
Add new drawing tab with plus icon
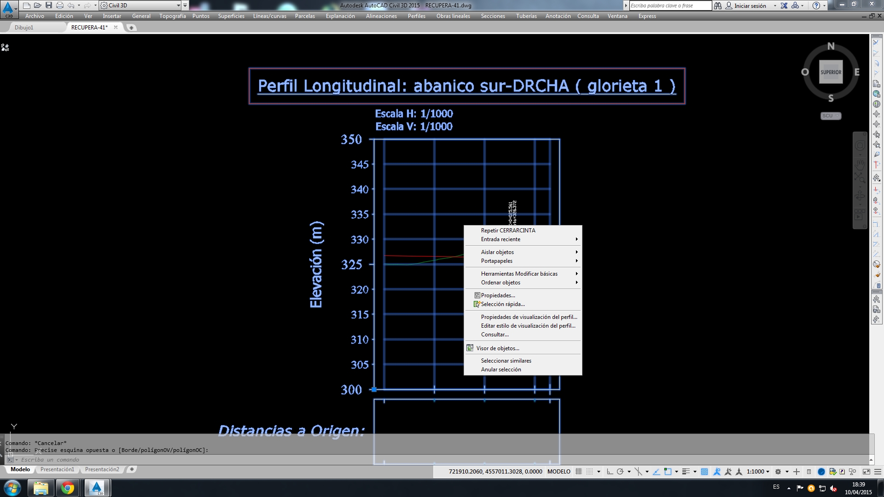click(x=131, y=28)
